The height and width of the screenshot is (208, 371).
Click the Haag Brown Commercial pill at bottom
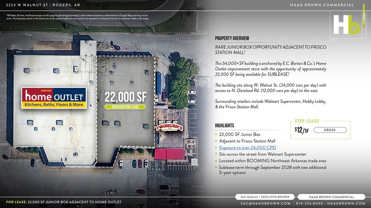(331, 197)
